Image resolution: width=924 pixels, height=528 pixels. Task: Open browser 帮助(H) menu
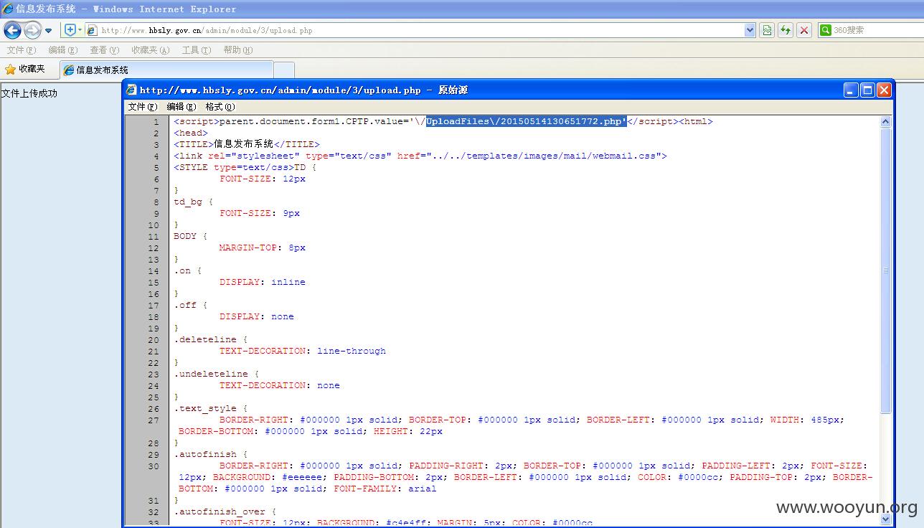tap(237, 50)
